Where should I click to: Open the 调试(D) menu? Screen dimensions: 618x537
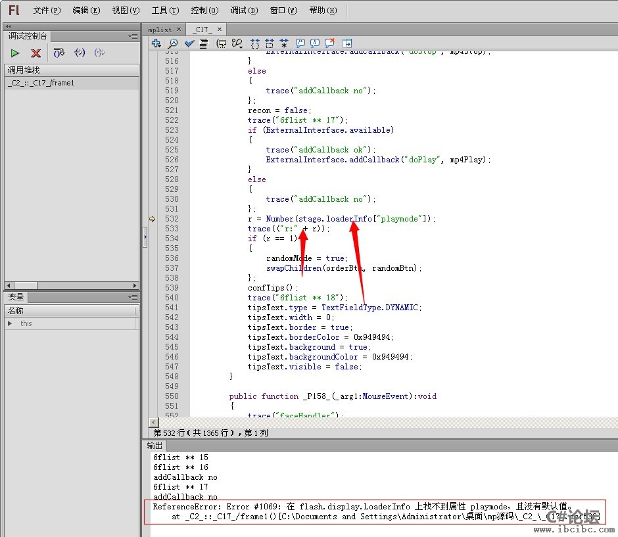243,10
